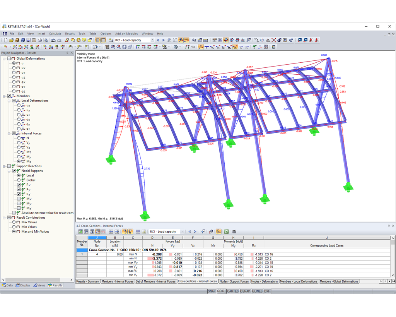Image resolution: width=396 pixels, height=317 pixels.
Task: Collapse the Nodal Supports tree node
Action: coord(10,171)
